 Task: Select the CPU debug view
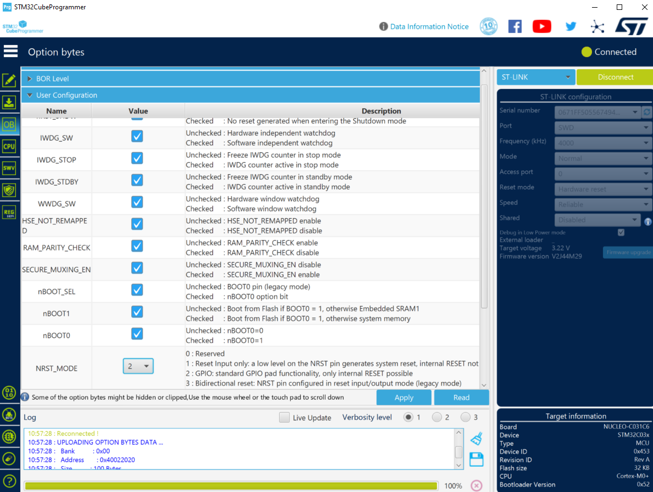[x=9, y=146]
